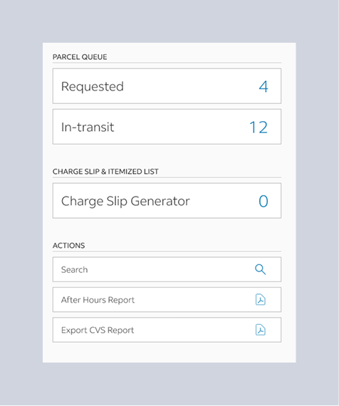This screenshot has height=406, width=339.
Task: Click the PDF icon for Export CVS Report
Action: 260,330
